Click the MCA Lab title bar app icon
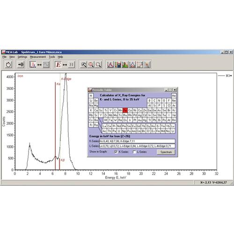Image resolution: width=234 pixels, height=234 pixels. tap(4, 52)
